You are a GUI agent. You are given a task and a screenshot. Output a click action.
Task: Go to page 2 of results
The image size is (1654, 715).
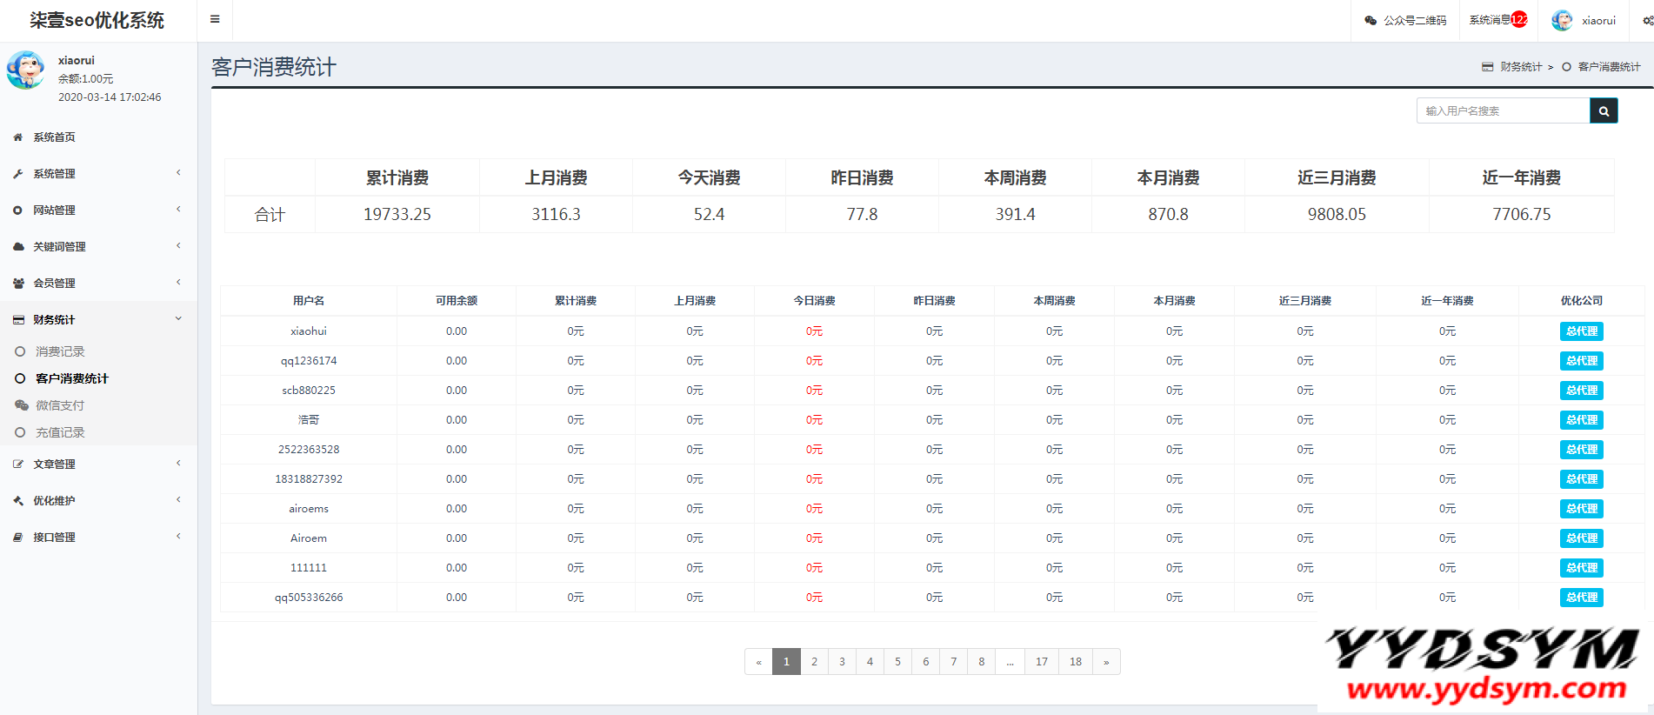tap(814, 662)
